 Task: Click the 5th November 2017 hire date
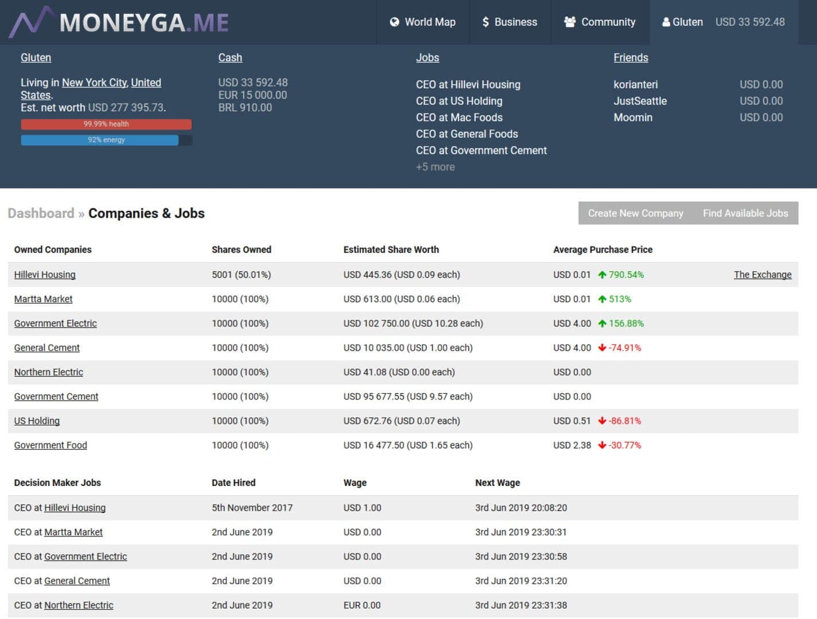[252, 508]
